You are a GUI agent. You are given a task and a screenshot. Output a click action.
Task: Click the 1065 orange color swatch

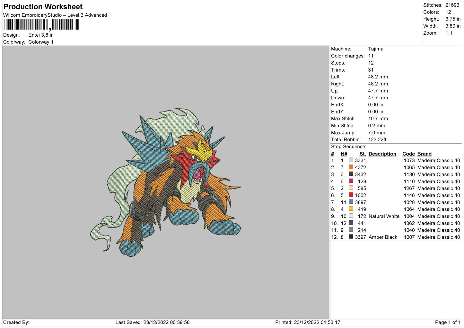[x=351, y=167]
